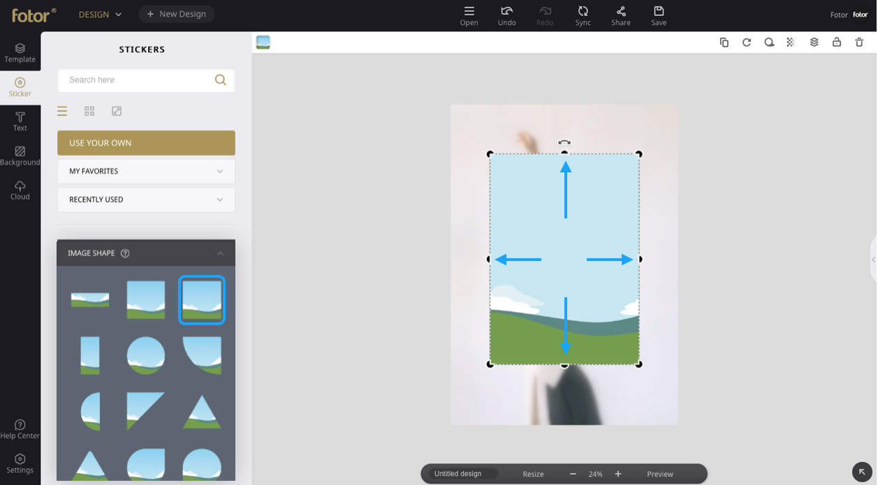Switch to the Text tab
The width and height of the screenshot is (878, 485).
pyautogui.click(x=20, y=121)
